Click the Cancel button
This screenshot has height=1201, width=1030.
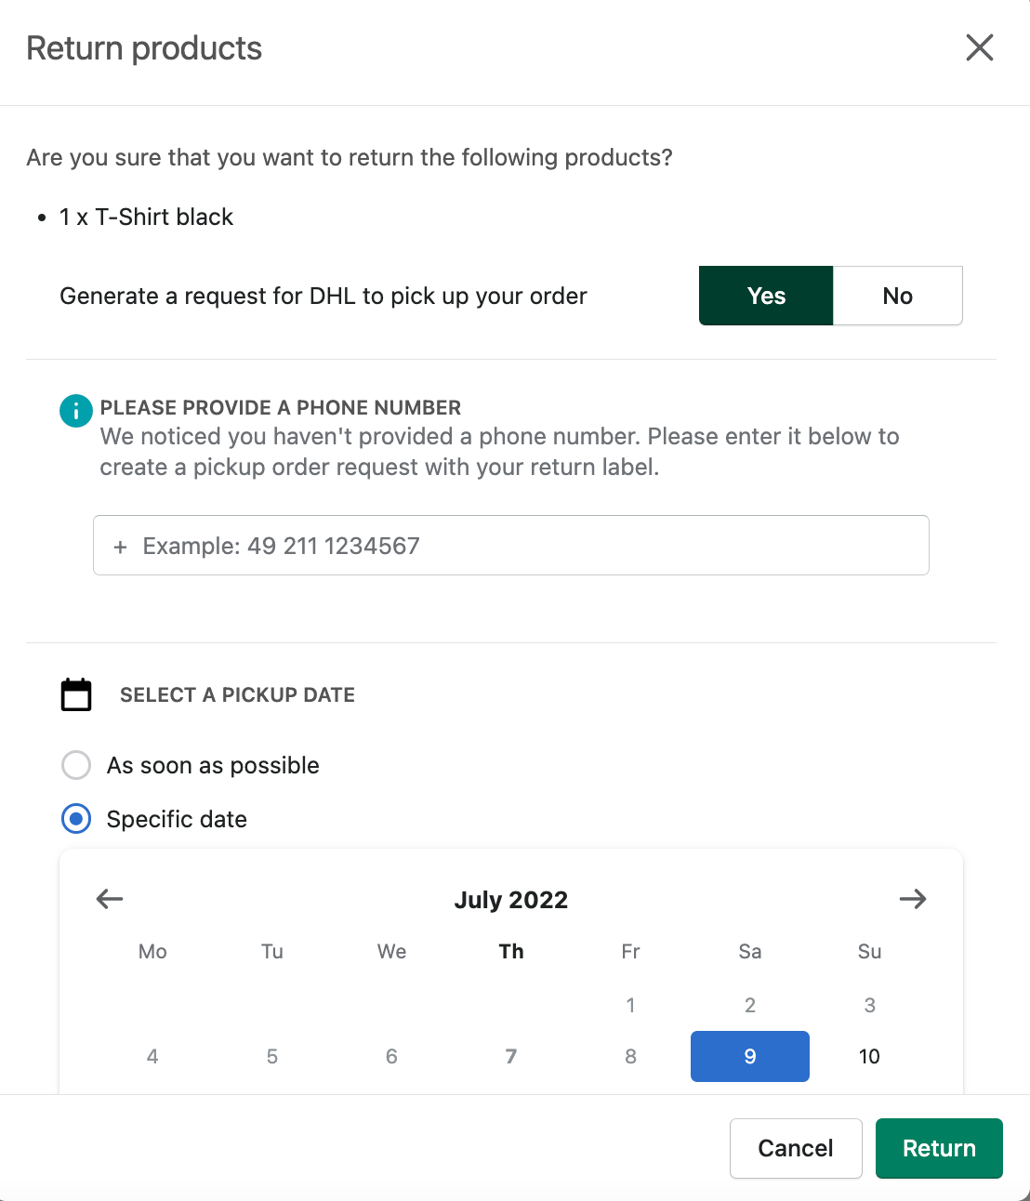[796, 1148]
